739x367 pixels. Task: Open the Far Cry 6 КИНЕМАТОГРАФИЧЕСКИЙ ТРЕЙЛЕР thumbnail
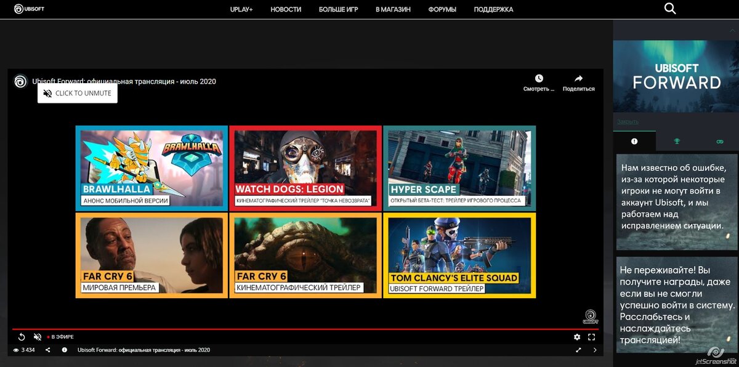point(305,256)
